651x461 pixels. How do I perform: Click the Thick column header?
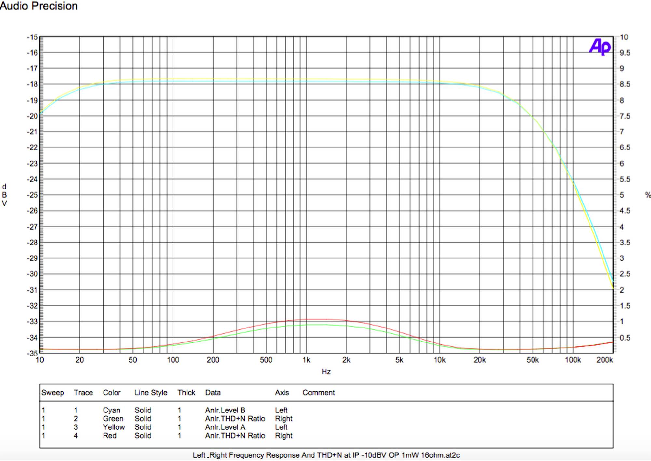(x=186, y=393)
